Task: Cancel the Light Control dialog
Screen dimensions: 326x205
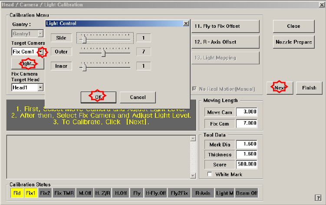Action: pyautogui.click(x=138, y=97)
